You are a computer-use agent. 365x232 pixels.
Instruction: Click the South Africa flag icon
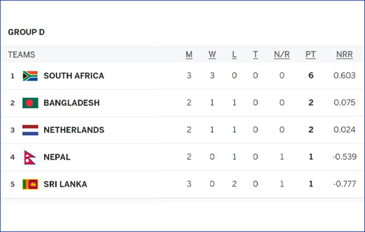click(31, 76)
